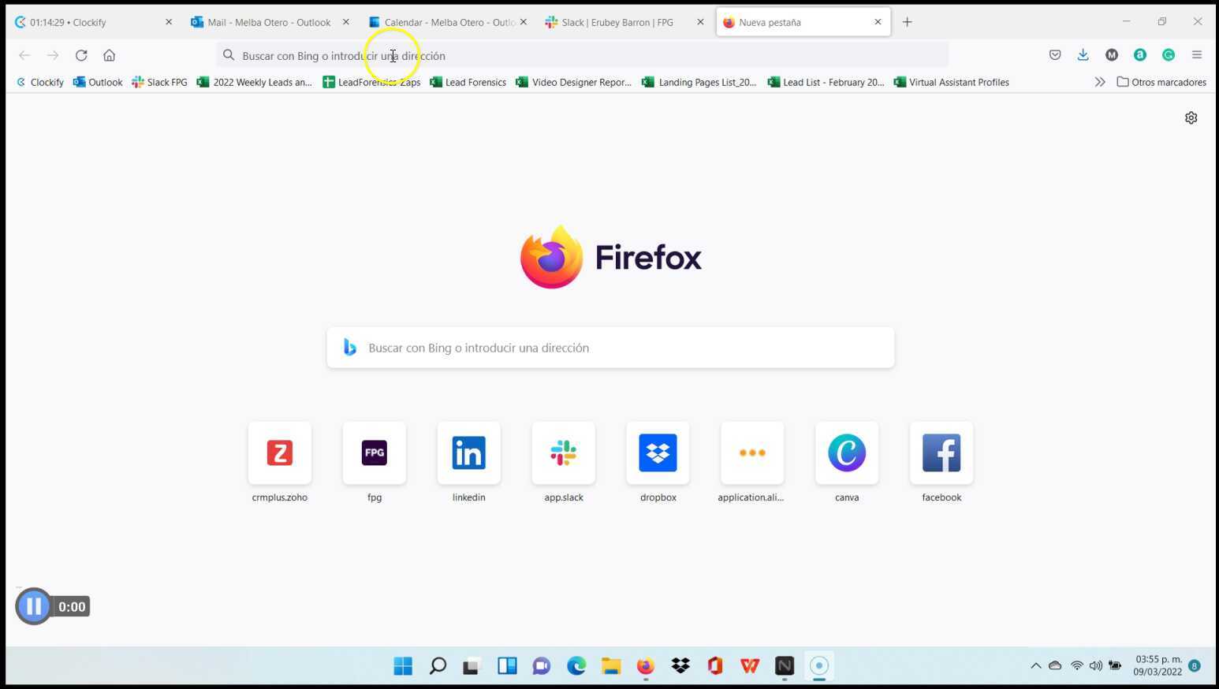Open Task View on the taskbar
Image resolution: width=1219 pixels, height=689 pixels.
pyautogui.click(x=472, y=666)
